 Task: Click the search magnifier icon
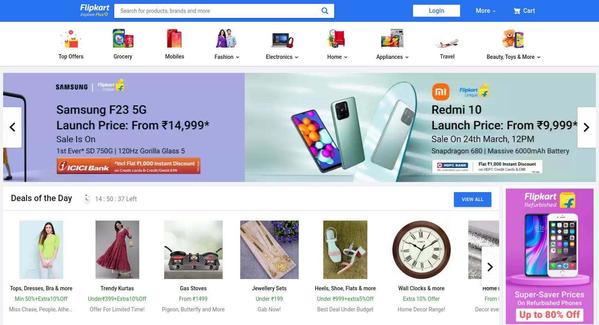[324, 11]
